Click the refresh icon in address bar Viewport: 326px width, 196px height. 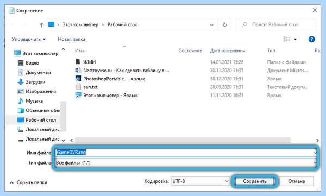[225, 25]
